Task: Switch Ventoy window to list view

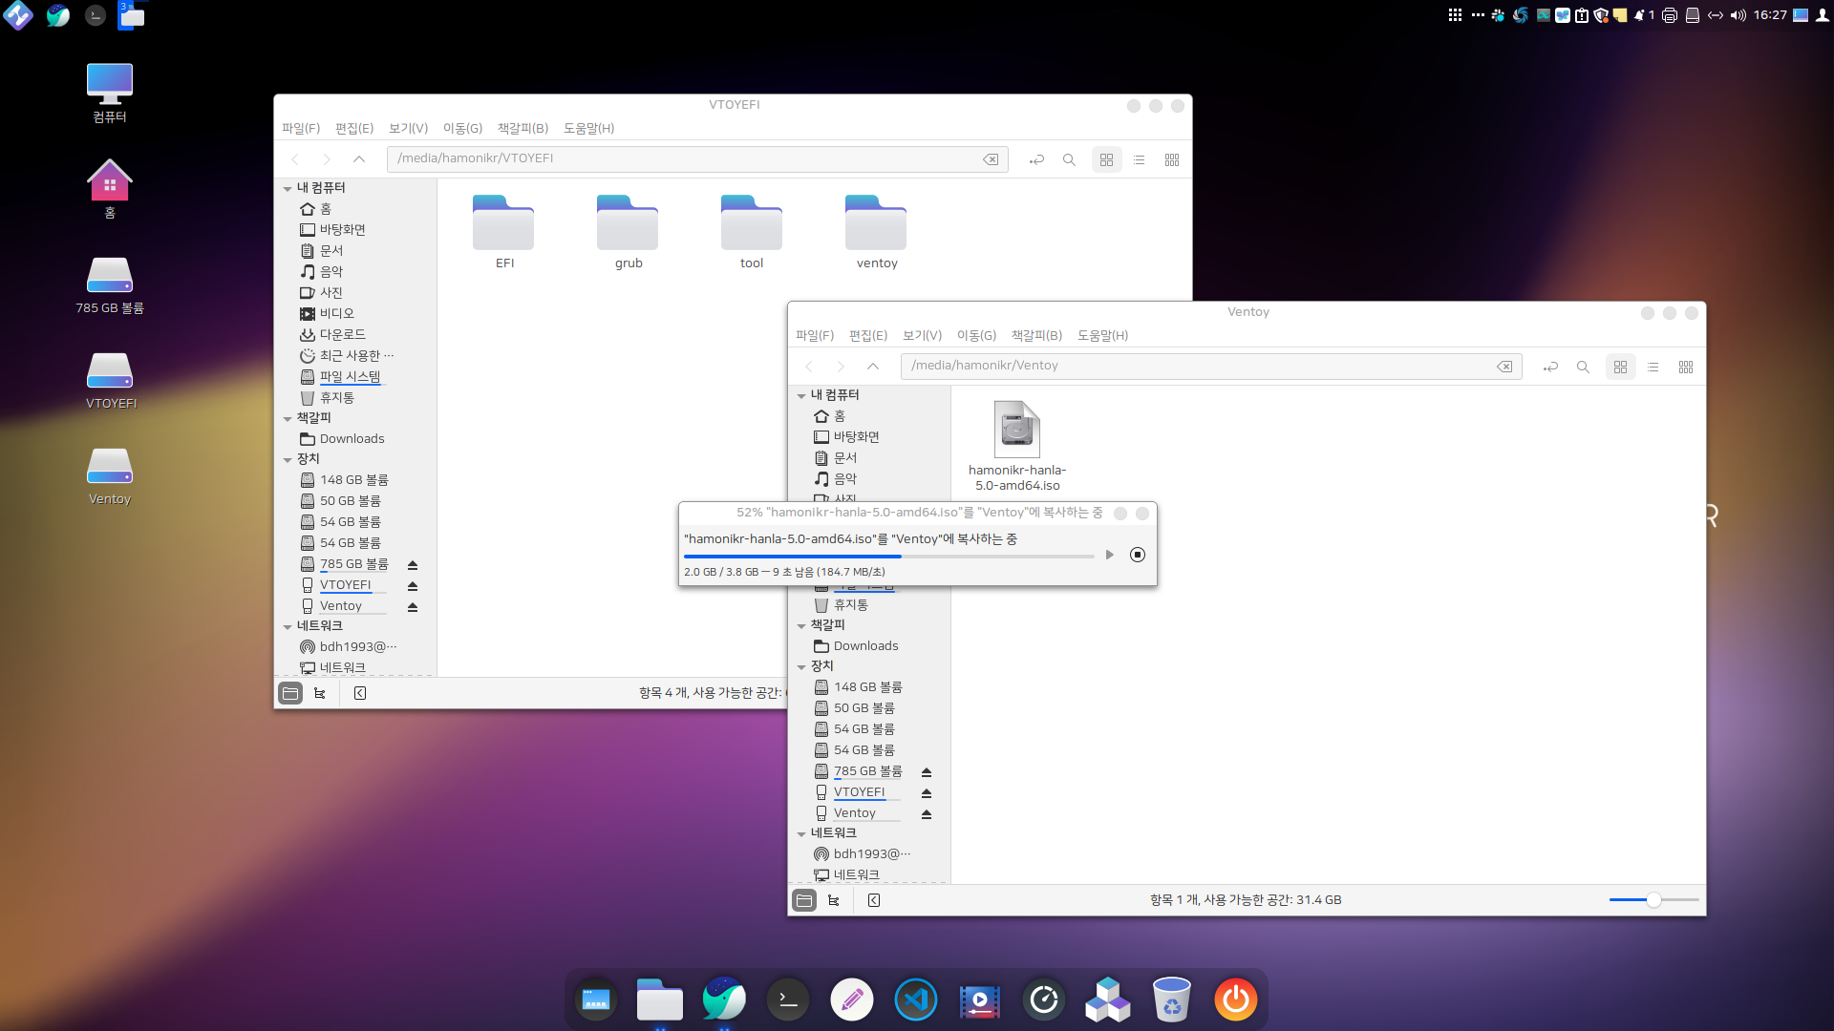Action: pyautogui.click(x=1653, y=367)
